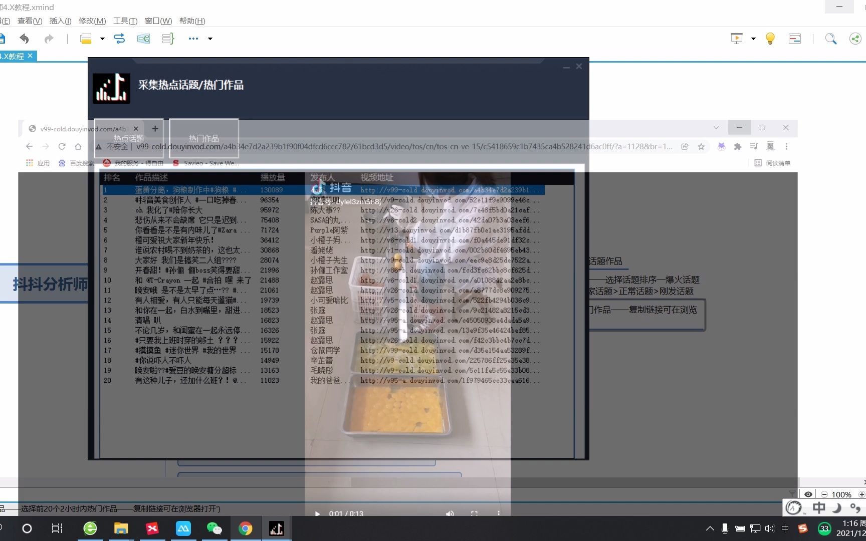The height and width of the screenshot is (541, 866).
Task: Click the redo arrow in XMind toolbar
Action: tap(49, 39)
